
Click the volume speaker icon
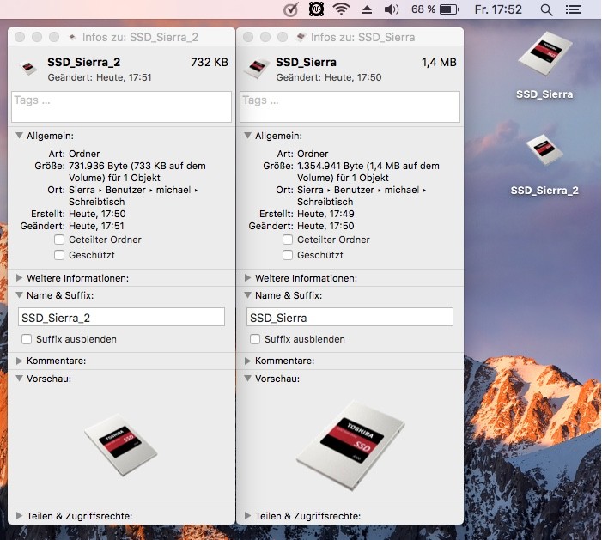[392, 9]
